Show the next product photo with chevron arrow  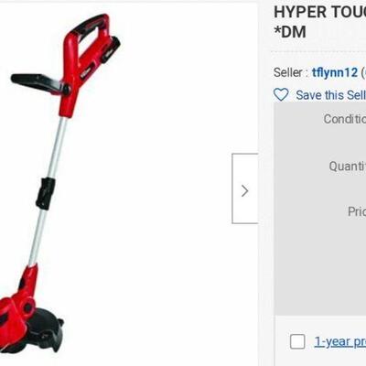click(245, 188)
